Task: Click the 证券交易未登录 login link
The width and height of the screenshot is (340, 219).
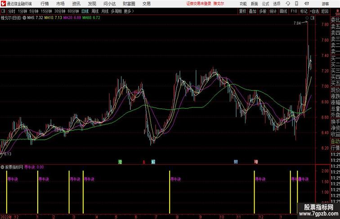Action: [199, 4]
